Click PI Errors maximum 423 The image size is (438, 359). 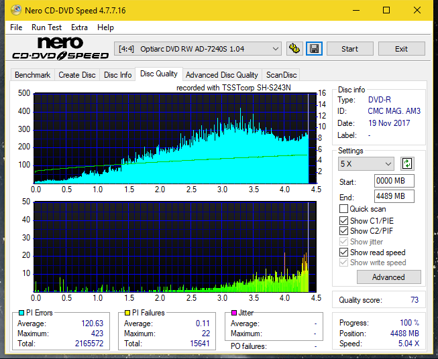[x=97, y=334]
